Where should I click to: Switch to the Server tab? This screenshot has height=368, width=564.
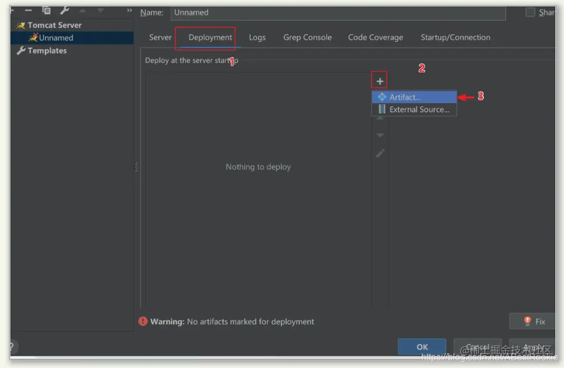click(x=160, y=37)
